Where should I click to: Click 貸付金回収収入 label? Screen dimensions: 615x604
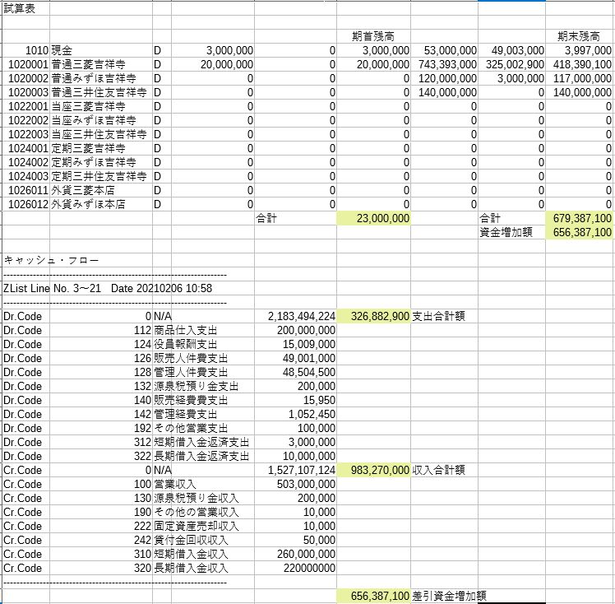191,540
